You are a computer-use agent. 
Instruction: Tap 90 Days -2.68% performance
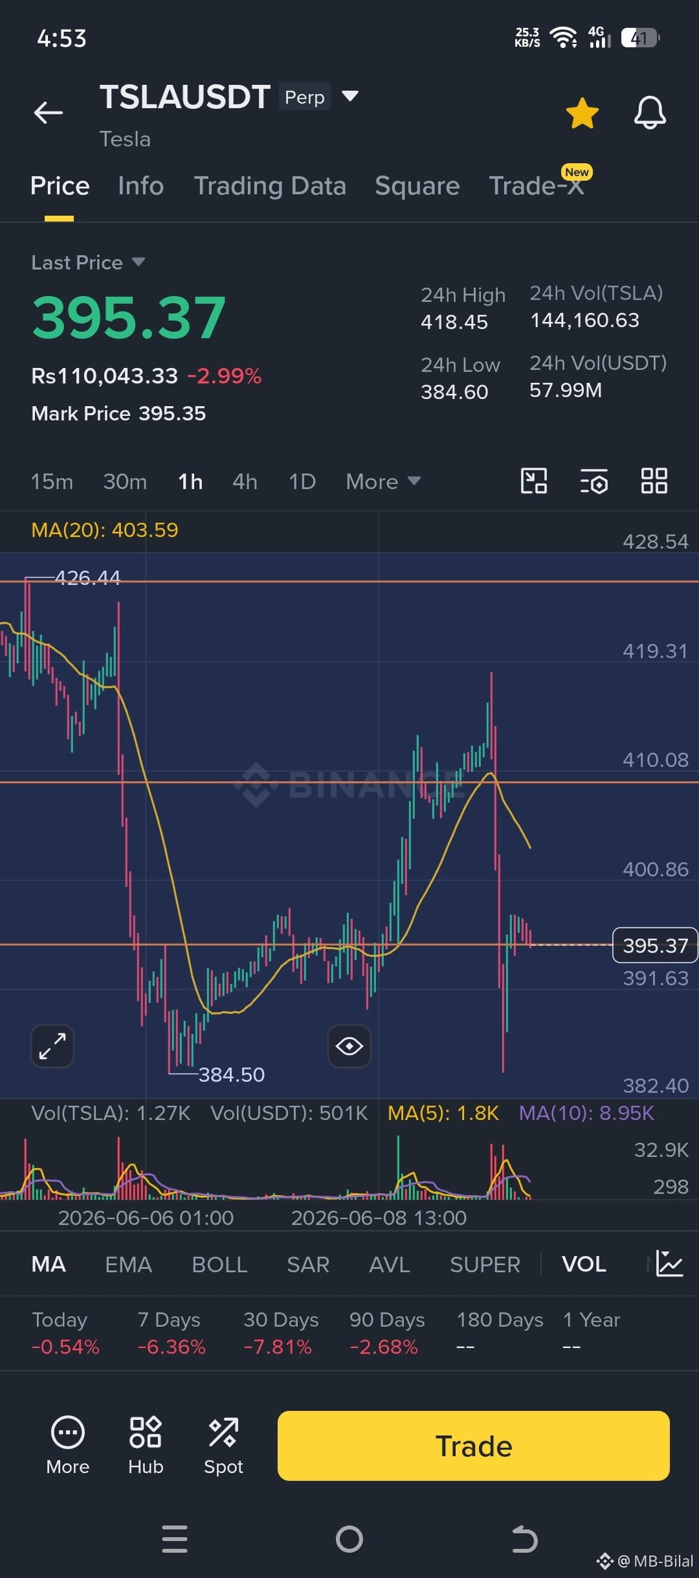[x=387, y=1333]
